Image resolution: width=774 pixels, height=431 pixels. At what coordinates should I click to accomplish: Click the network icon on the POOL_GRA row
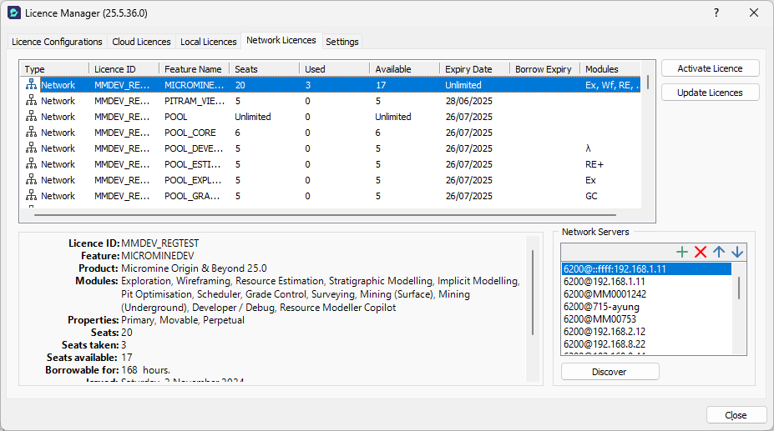click(x=31, y=195)
